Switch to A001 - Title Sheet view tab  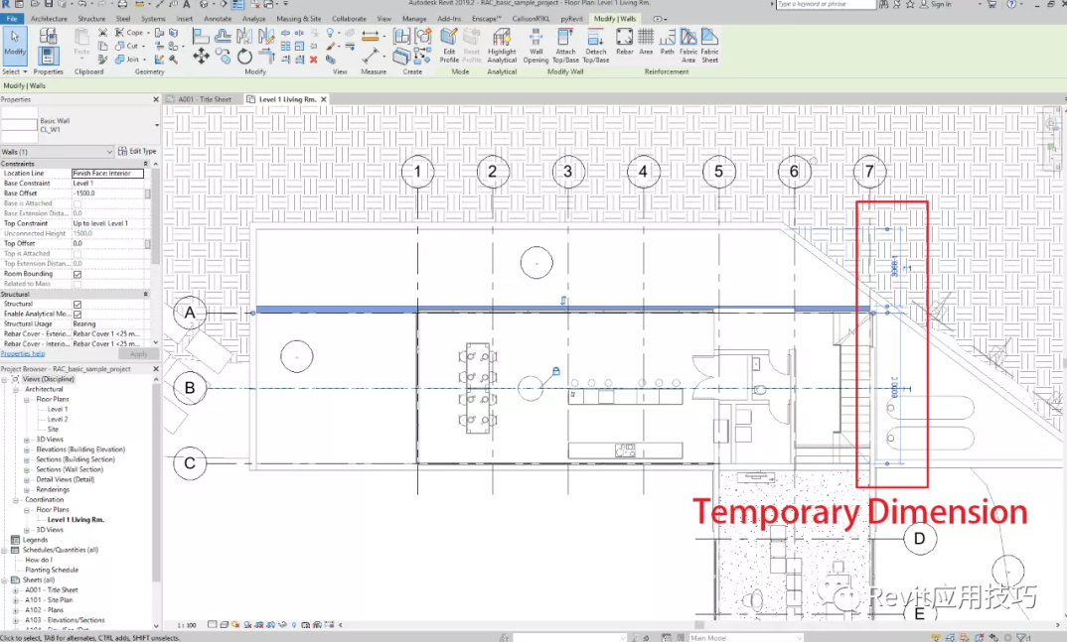[x=204, y=99]
